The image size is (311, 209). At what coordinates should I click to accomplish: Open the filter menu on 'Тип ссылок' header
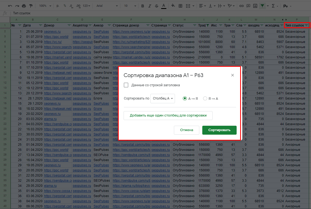tap(306, 25)
